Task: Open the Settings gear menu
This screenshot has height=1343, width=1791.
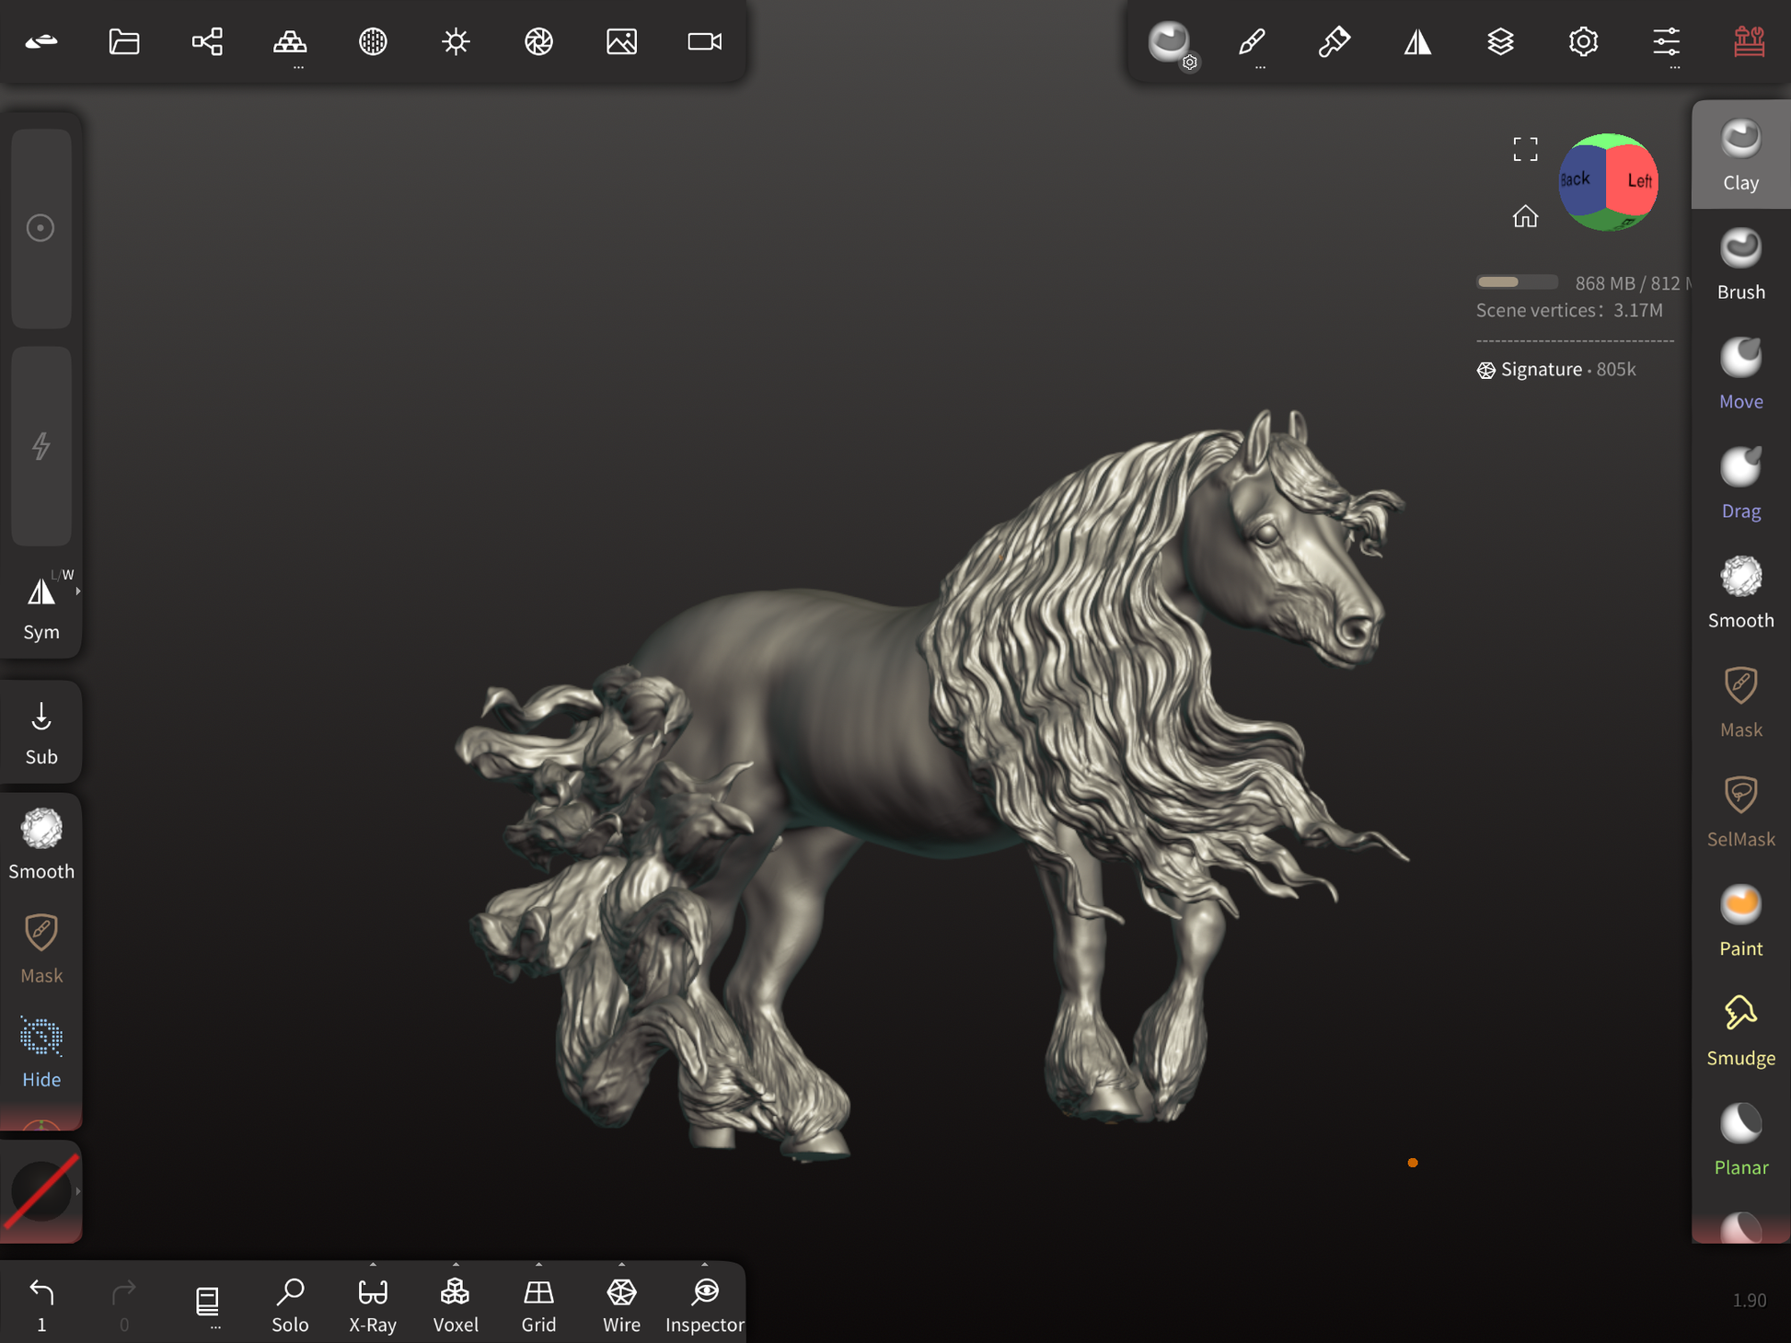Action: point(1583,41)
